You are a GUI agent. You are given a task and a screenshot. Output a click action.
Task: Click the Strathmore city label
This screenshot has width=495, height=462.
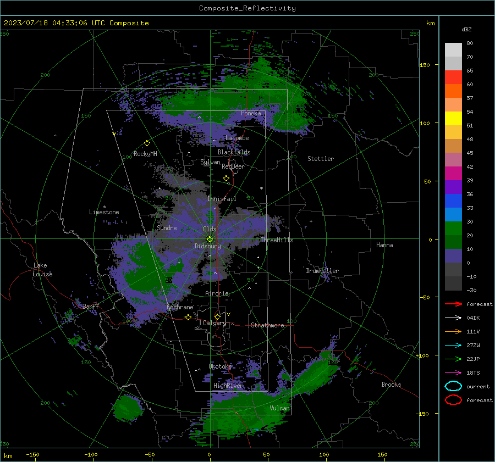pyautogui.click(x=267, y=325)
